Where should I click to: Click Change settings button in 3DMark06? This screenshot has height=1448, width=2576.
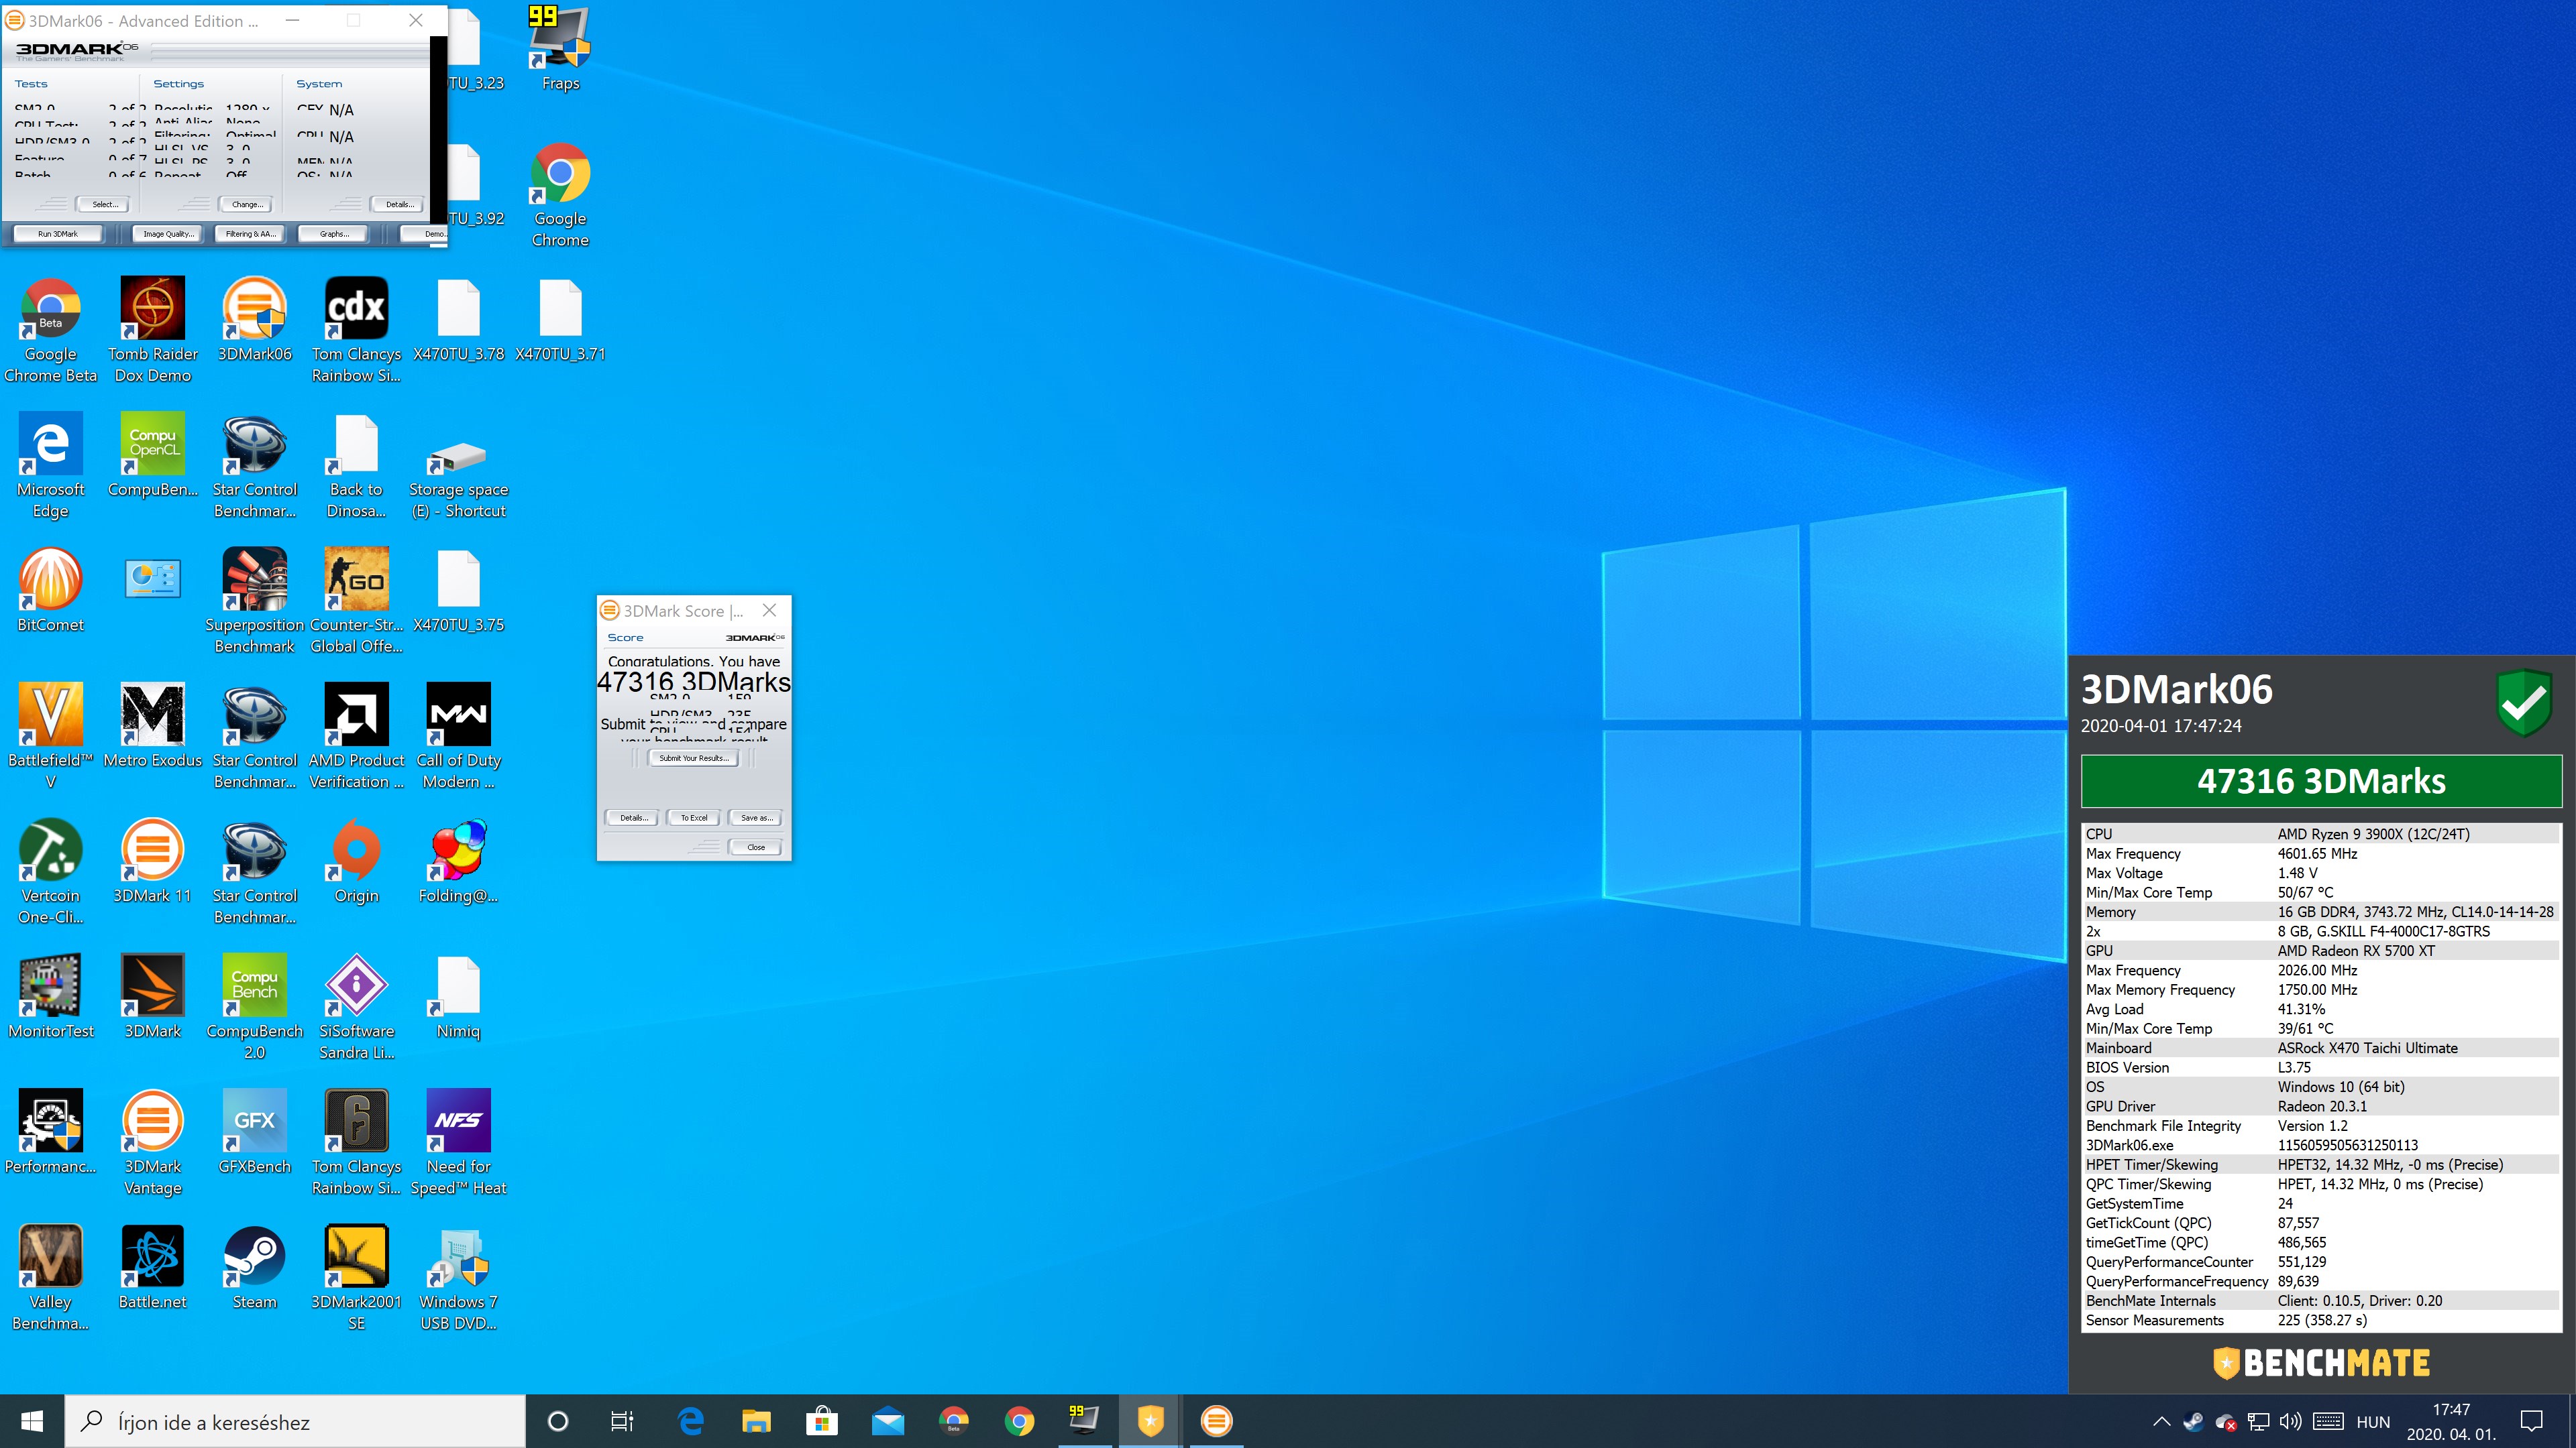coord(247,205)
